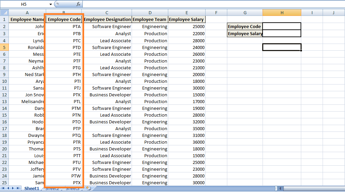Screen dimensions: 345x192
Task: Select column H header
Action: (x=282, y=13)
